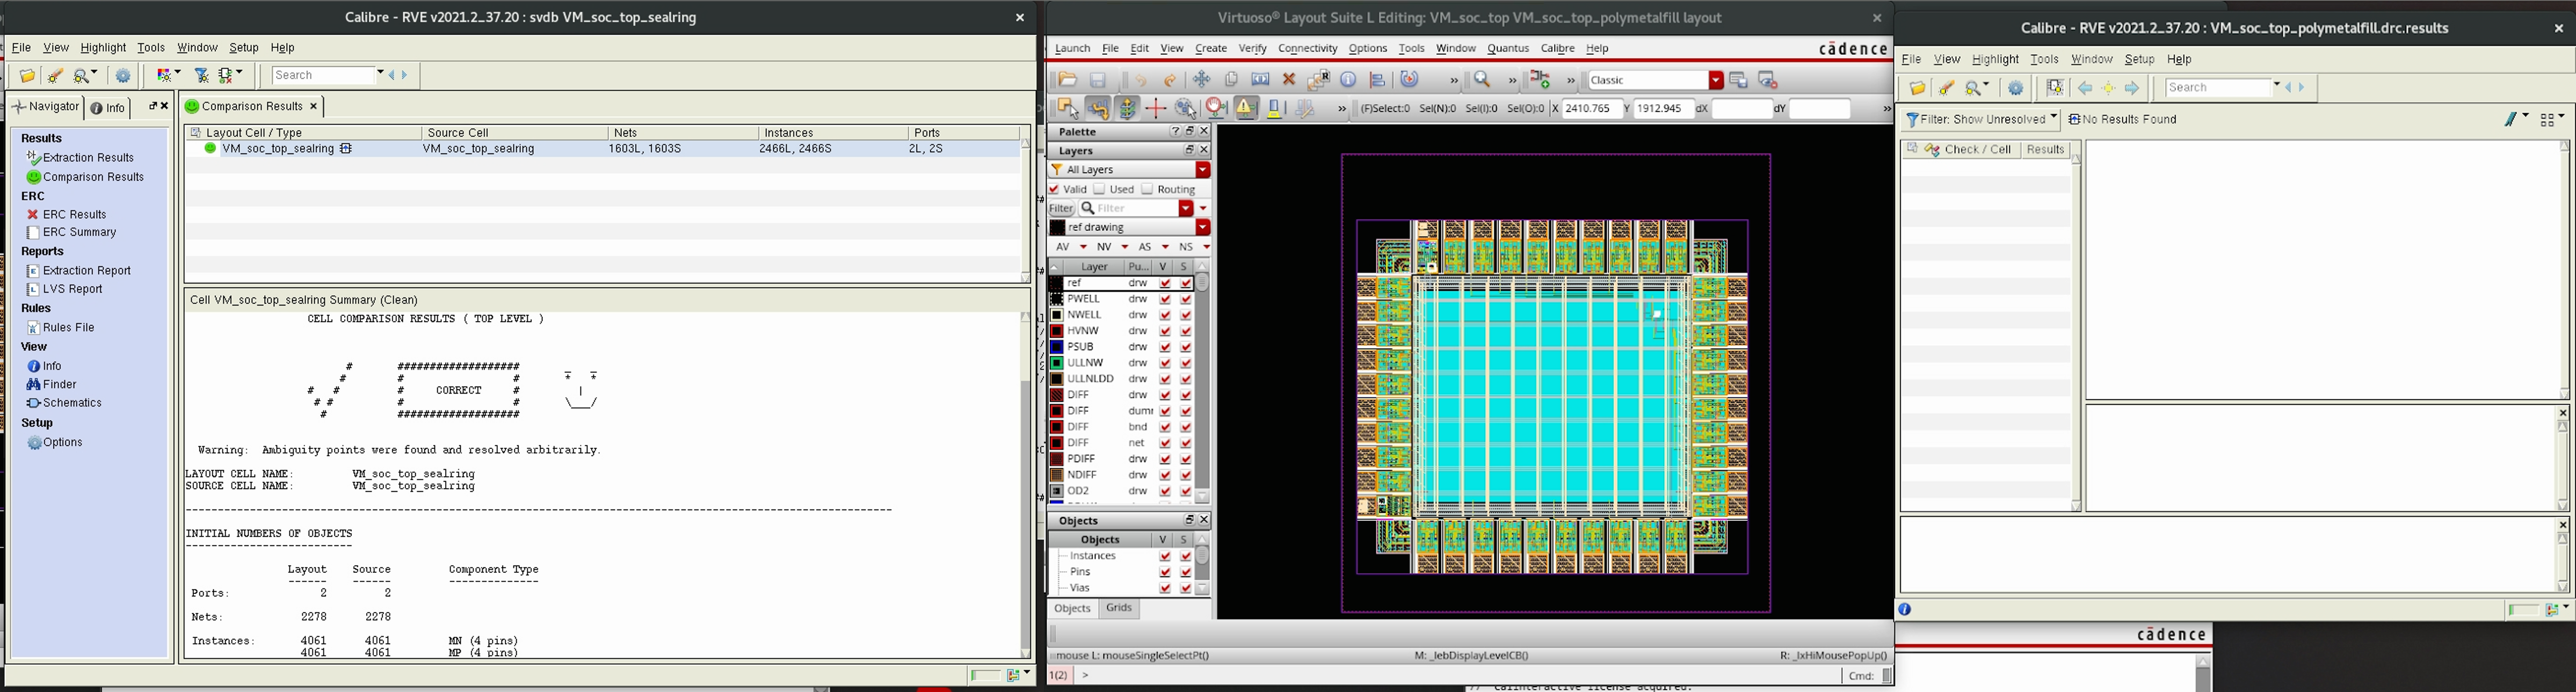The height and width of the screenshot is (692, 2576).
Task: Click the Search field in the svdb RVE toolbar
Action: coord(323,76)
